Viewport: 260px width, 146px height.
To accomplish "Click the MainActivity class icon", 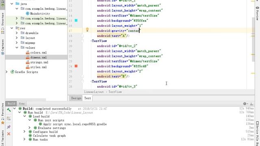I will (28, 13).
